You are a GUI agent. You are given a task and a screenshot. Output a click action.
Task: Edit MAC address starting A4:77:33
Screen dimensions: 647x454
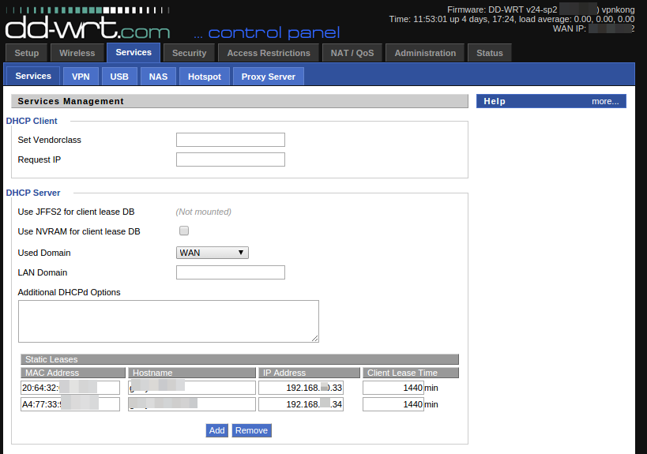pos(70,404)
